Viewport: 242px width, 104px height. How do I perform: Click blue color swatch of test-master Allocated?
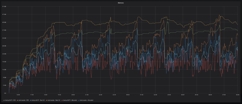[79, 100]
